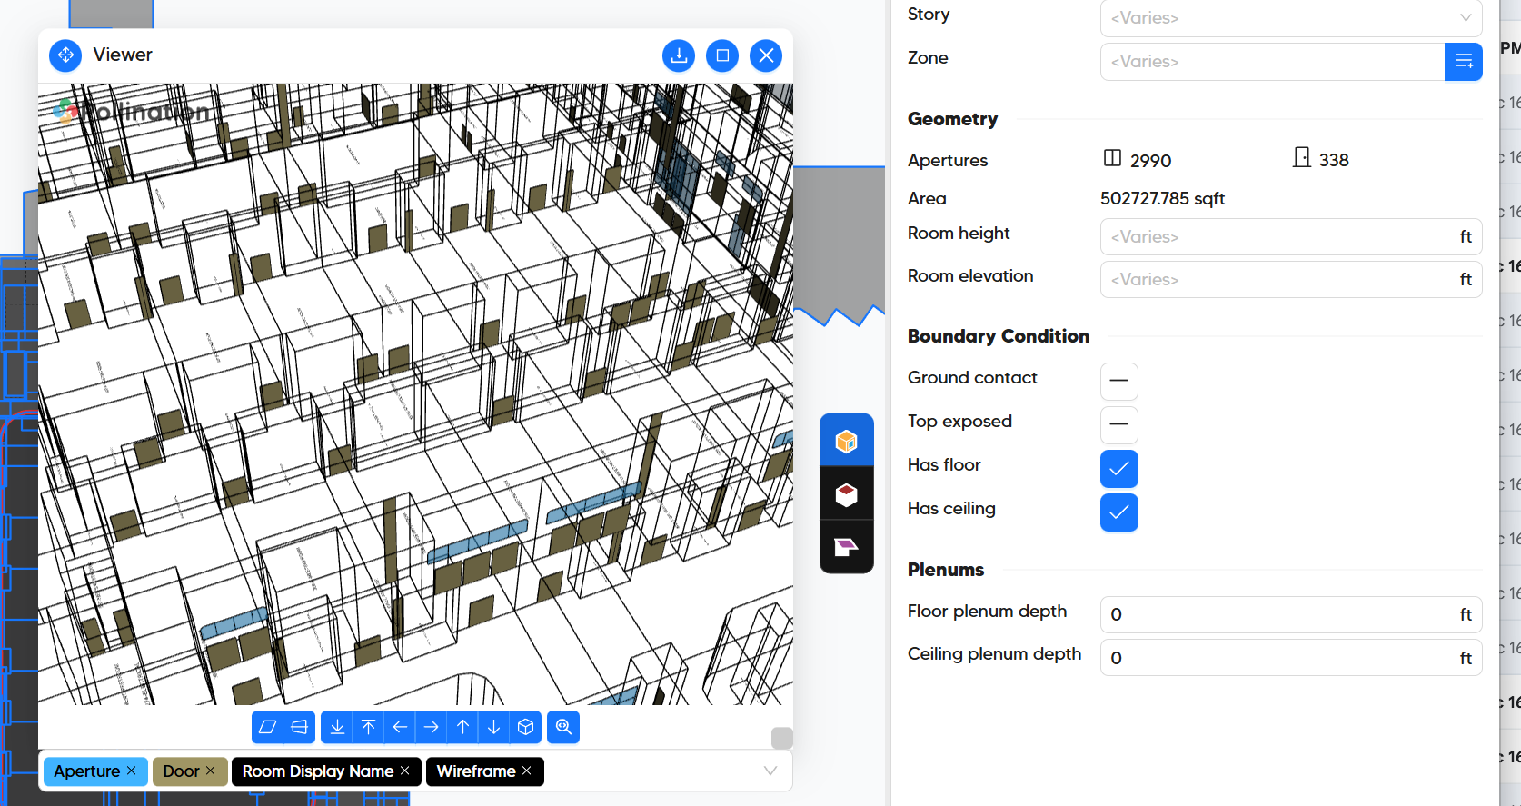This screenshot has height=806, width=1521.
Task: Open the zone list editor icon
Action: pyautogui.click(x=1463, y=62)
